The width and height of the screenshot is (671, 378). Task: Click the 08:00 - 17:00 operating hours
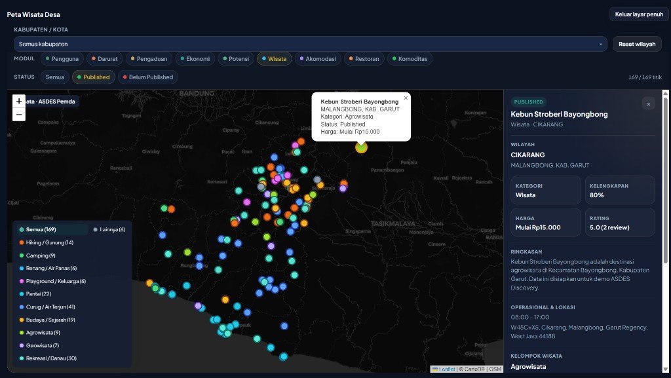(x=529, y=317)
